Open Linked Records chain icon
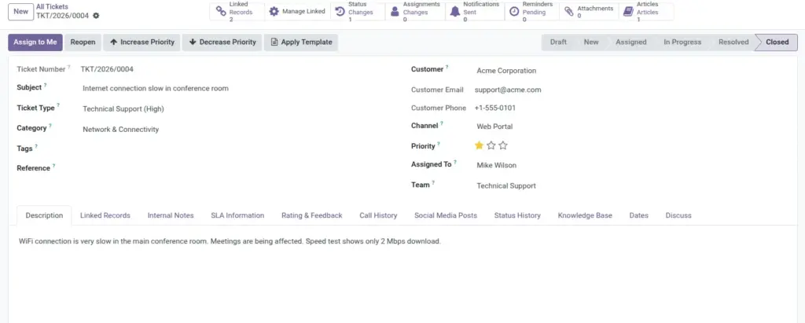The width and height of the screenshot is (805, 323). [x=221, y=11]
